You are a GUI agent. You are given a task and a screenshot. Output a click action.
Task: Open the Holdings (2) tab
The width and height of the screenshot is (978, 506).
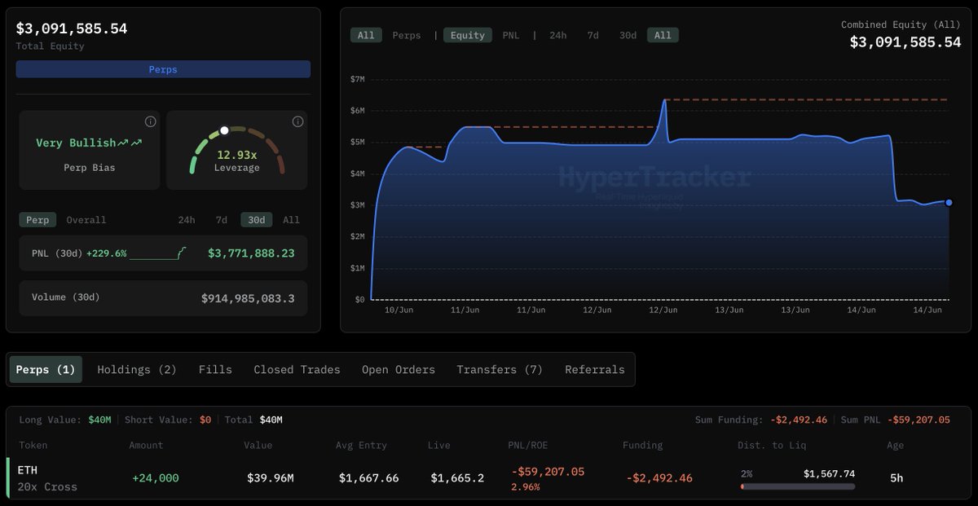(137, 369)
